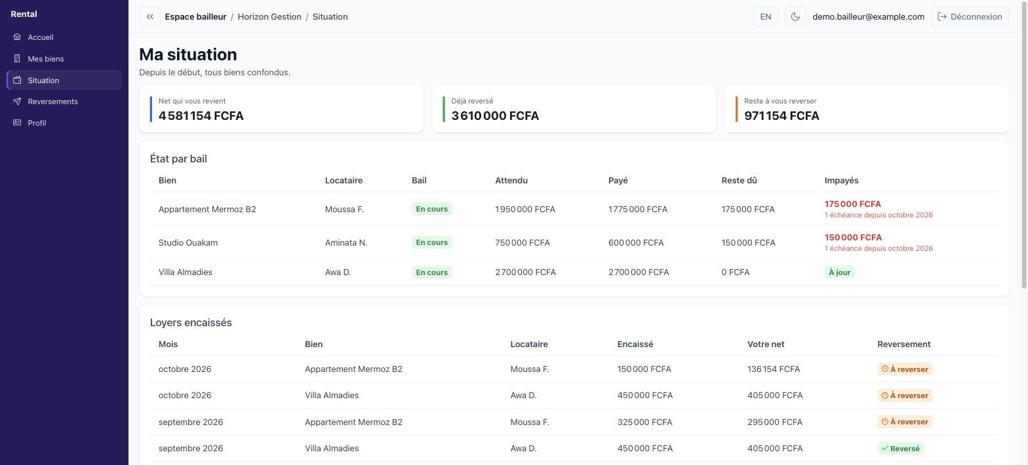The width and height of the screenshot is (1028, 465).
Task: Switch language to EN
Action: click(766, 17)
